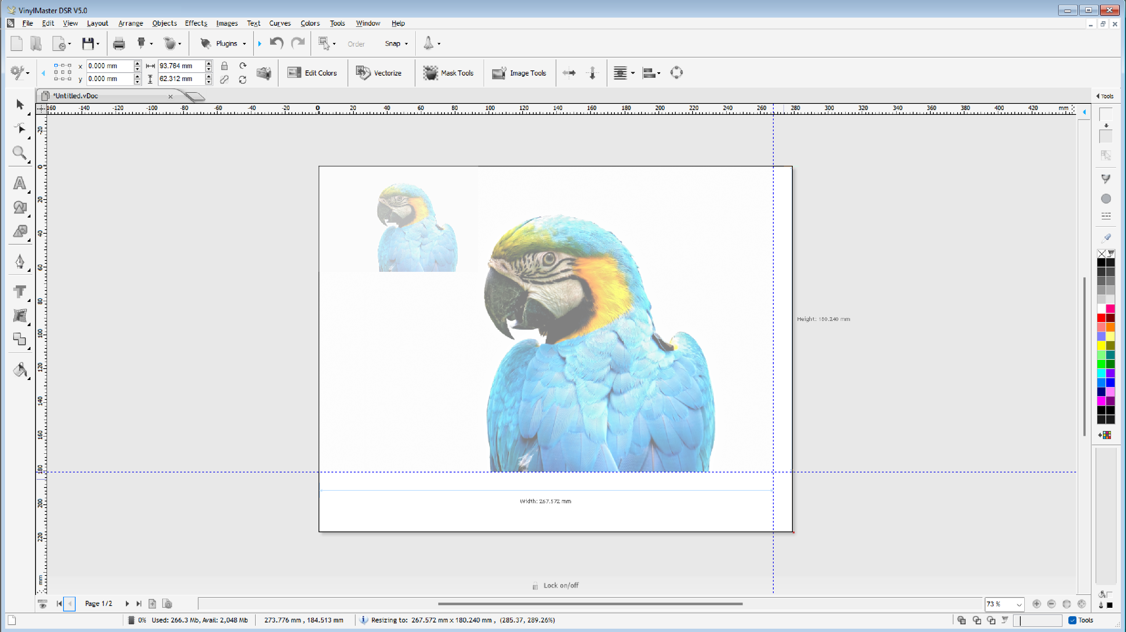Select the arrow selection tool
Viewport: 1126px width, 632px height.
pyautogui.click(x=20, y=105)
